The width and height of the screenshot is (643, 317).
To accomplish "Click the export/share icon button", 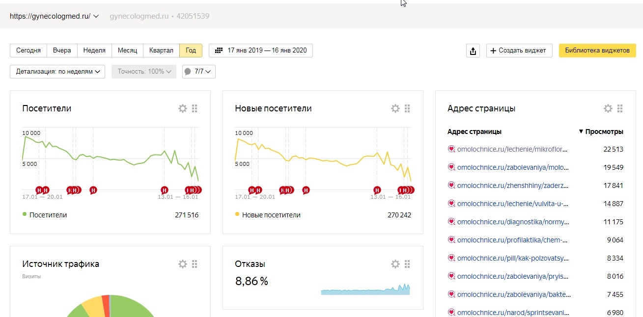I will click(473, 51).
